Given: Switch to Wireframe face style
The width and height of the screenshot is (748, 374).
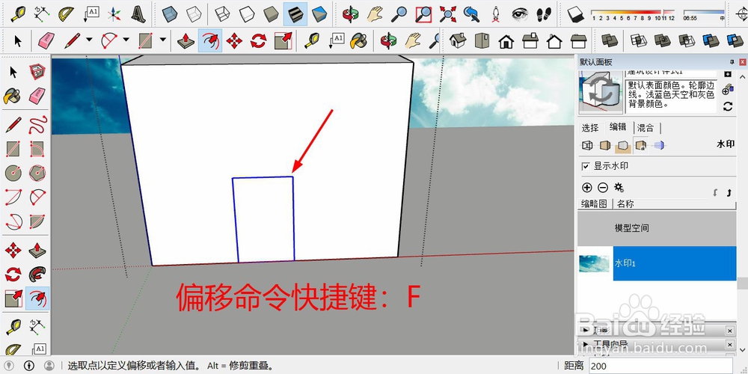Looking at the screenshot, I should [x=222, y=13].
